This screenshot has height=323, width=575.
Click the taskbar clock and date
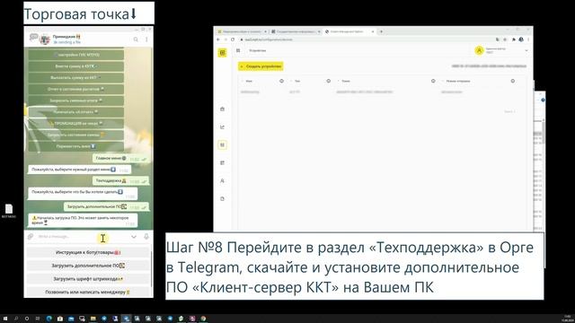click(x=568, y=318)
